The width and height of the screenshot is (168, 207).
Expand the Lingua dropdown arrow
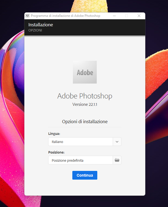click(117, 142)
